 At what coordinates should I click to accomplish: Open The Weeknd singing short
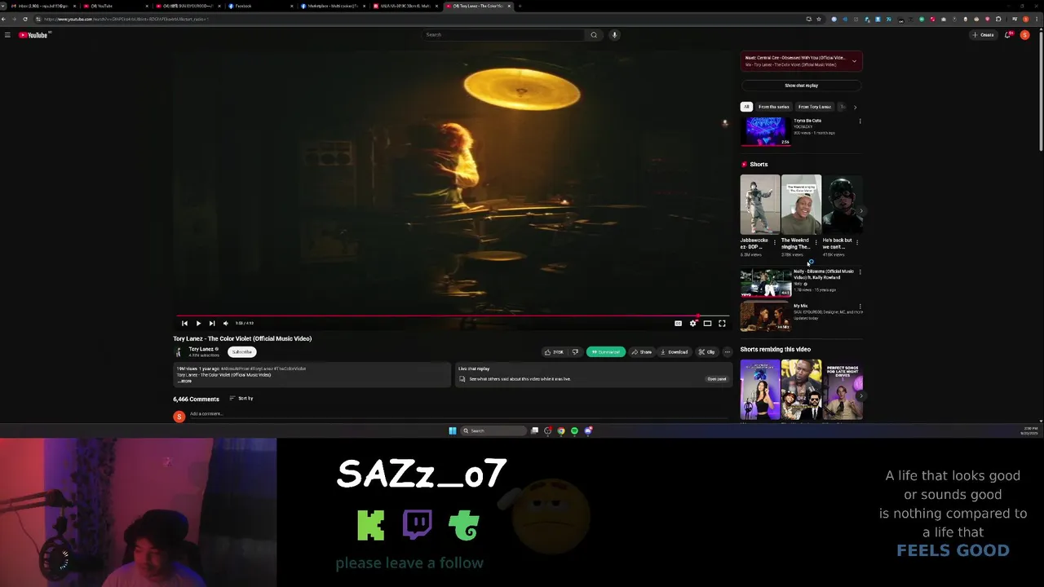point(801,205)
